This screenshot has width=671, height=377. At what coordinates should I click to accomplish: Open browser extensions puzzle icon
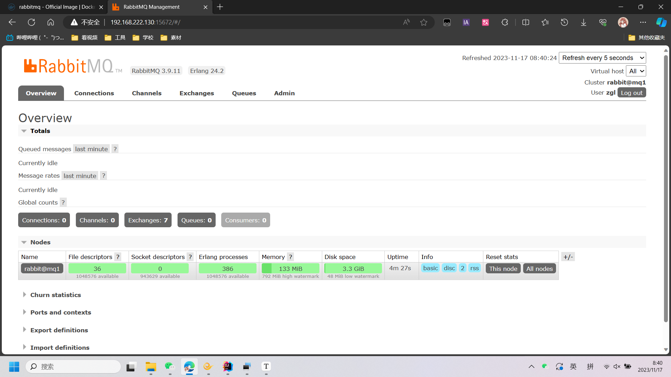tap(505, 22)
